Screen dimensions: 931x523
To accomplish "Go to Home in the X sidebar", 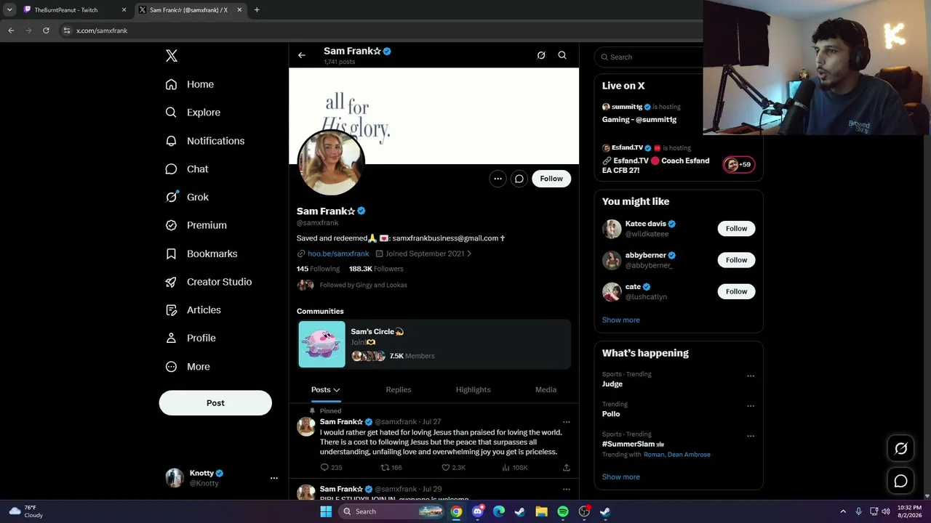I will click(190, 84).
